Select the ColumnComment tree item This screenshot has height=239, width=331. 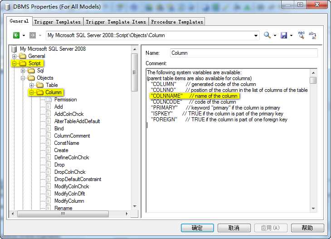pyautogui.click(x=72, y=136)
